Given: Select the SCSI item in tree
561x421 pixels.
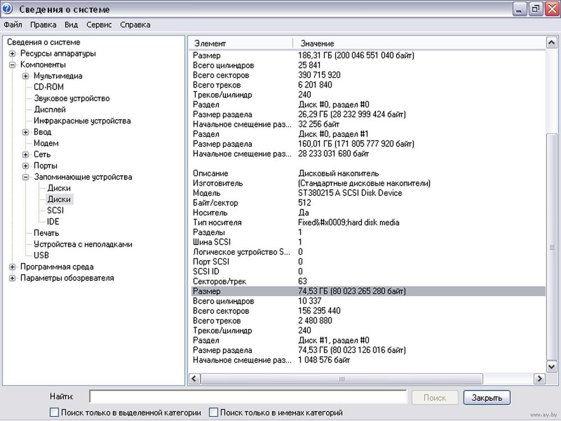Looking at the screenshot, I should tap(56, 210).
